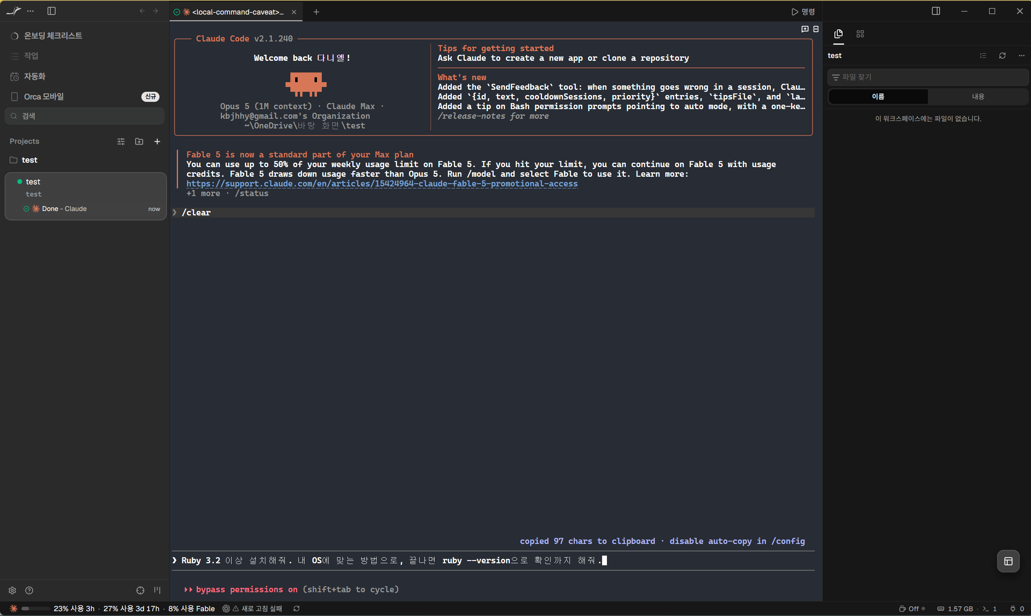Click the 명령 run command button
Screen dimensions: 1031x616
pos(803,12)
